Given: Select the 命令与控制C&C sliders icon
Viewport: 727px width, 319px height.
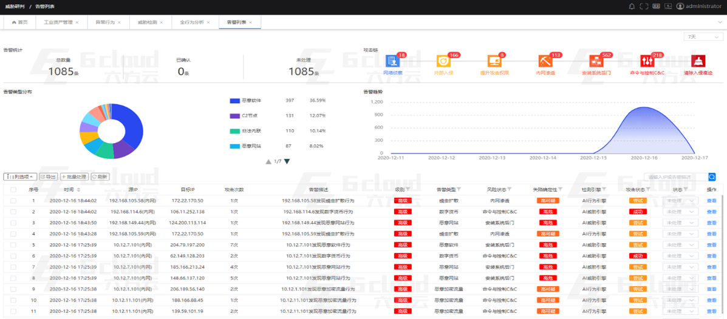Looking at the screenshot, I should pos(647,61).
